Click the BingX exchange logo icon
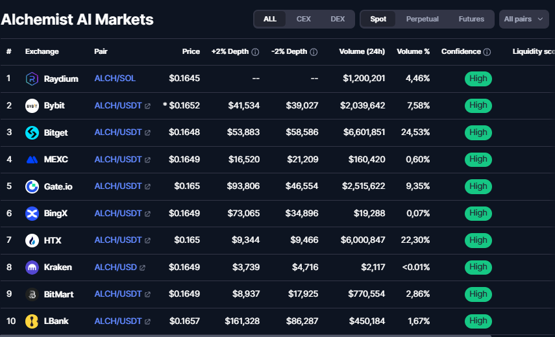The width and height of the screenshot is (555, 337). [x=32, y=213]
